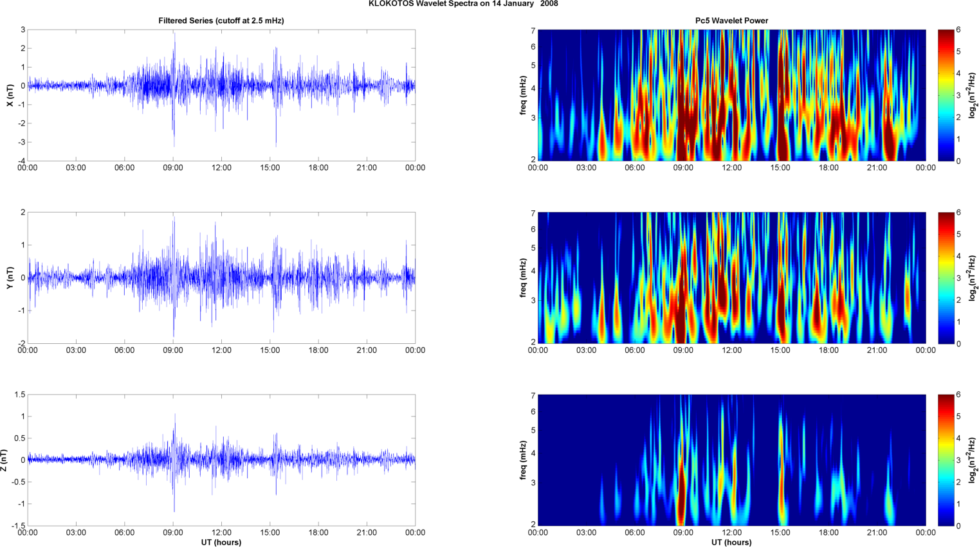Click 12:00 tick label under Z wavelet spectrum

[732, 532]
